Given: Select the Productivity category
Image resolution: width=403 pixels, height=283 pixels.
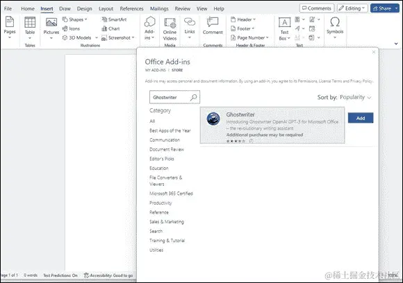Looking at the screenshot, I should (x=161, y=203).
